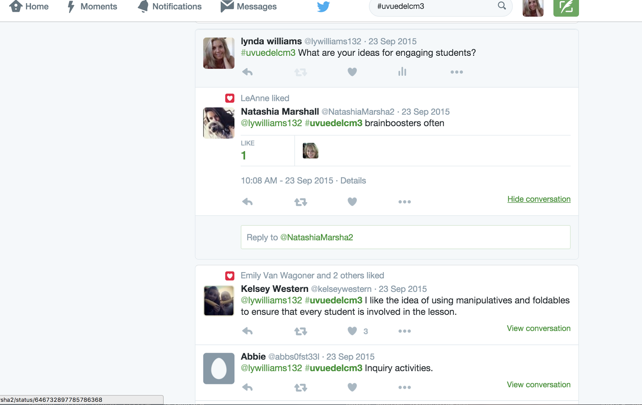Open more options on lynda williams' tweet
Viewport: 642px width, 405px height.
pos(457,72)
